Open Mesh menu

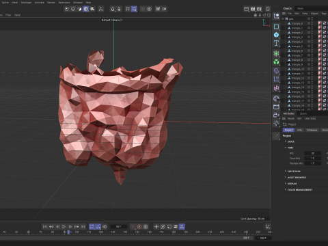click(14, 3)
